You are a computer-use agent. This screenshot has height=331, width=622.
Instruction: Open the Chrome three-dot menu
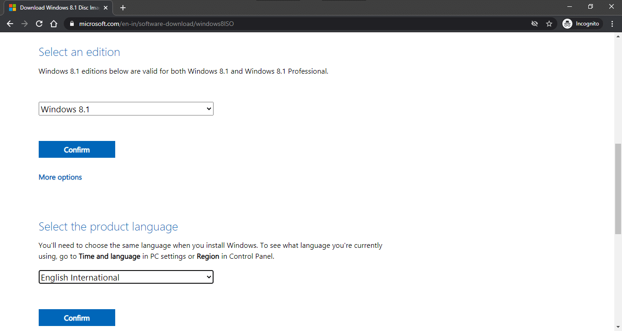[x=613, y=24]
